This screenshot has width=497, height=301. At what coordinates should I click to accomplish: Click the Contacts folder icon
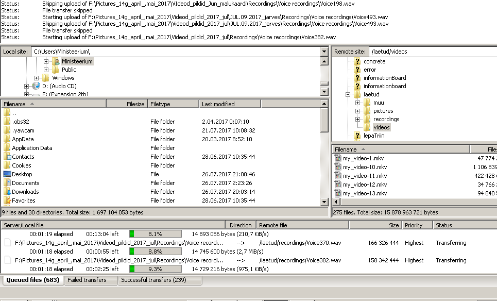pos(7,157)
